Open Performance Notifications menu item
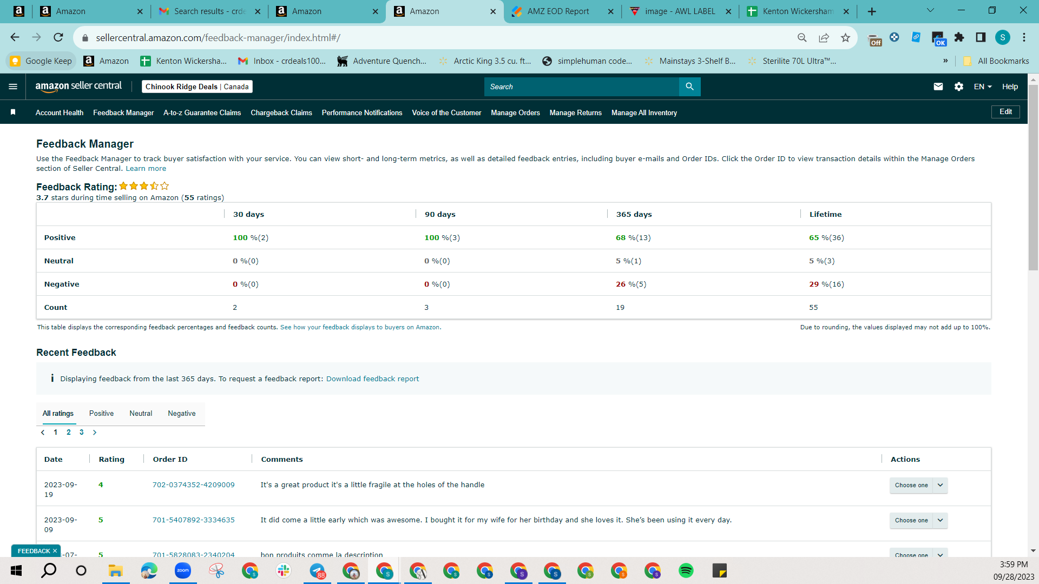1039x584 pixels. 362,112
